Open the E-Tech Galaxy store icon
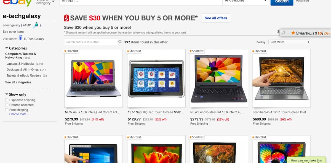This screenshot has width=331, height=163. 20,38
